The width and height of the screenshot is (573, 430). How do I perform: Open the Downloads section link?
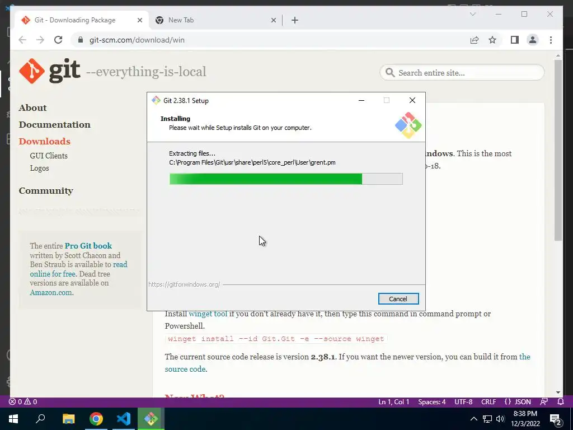point(45,142)
